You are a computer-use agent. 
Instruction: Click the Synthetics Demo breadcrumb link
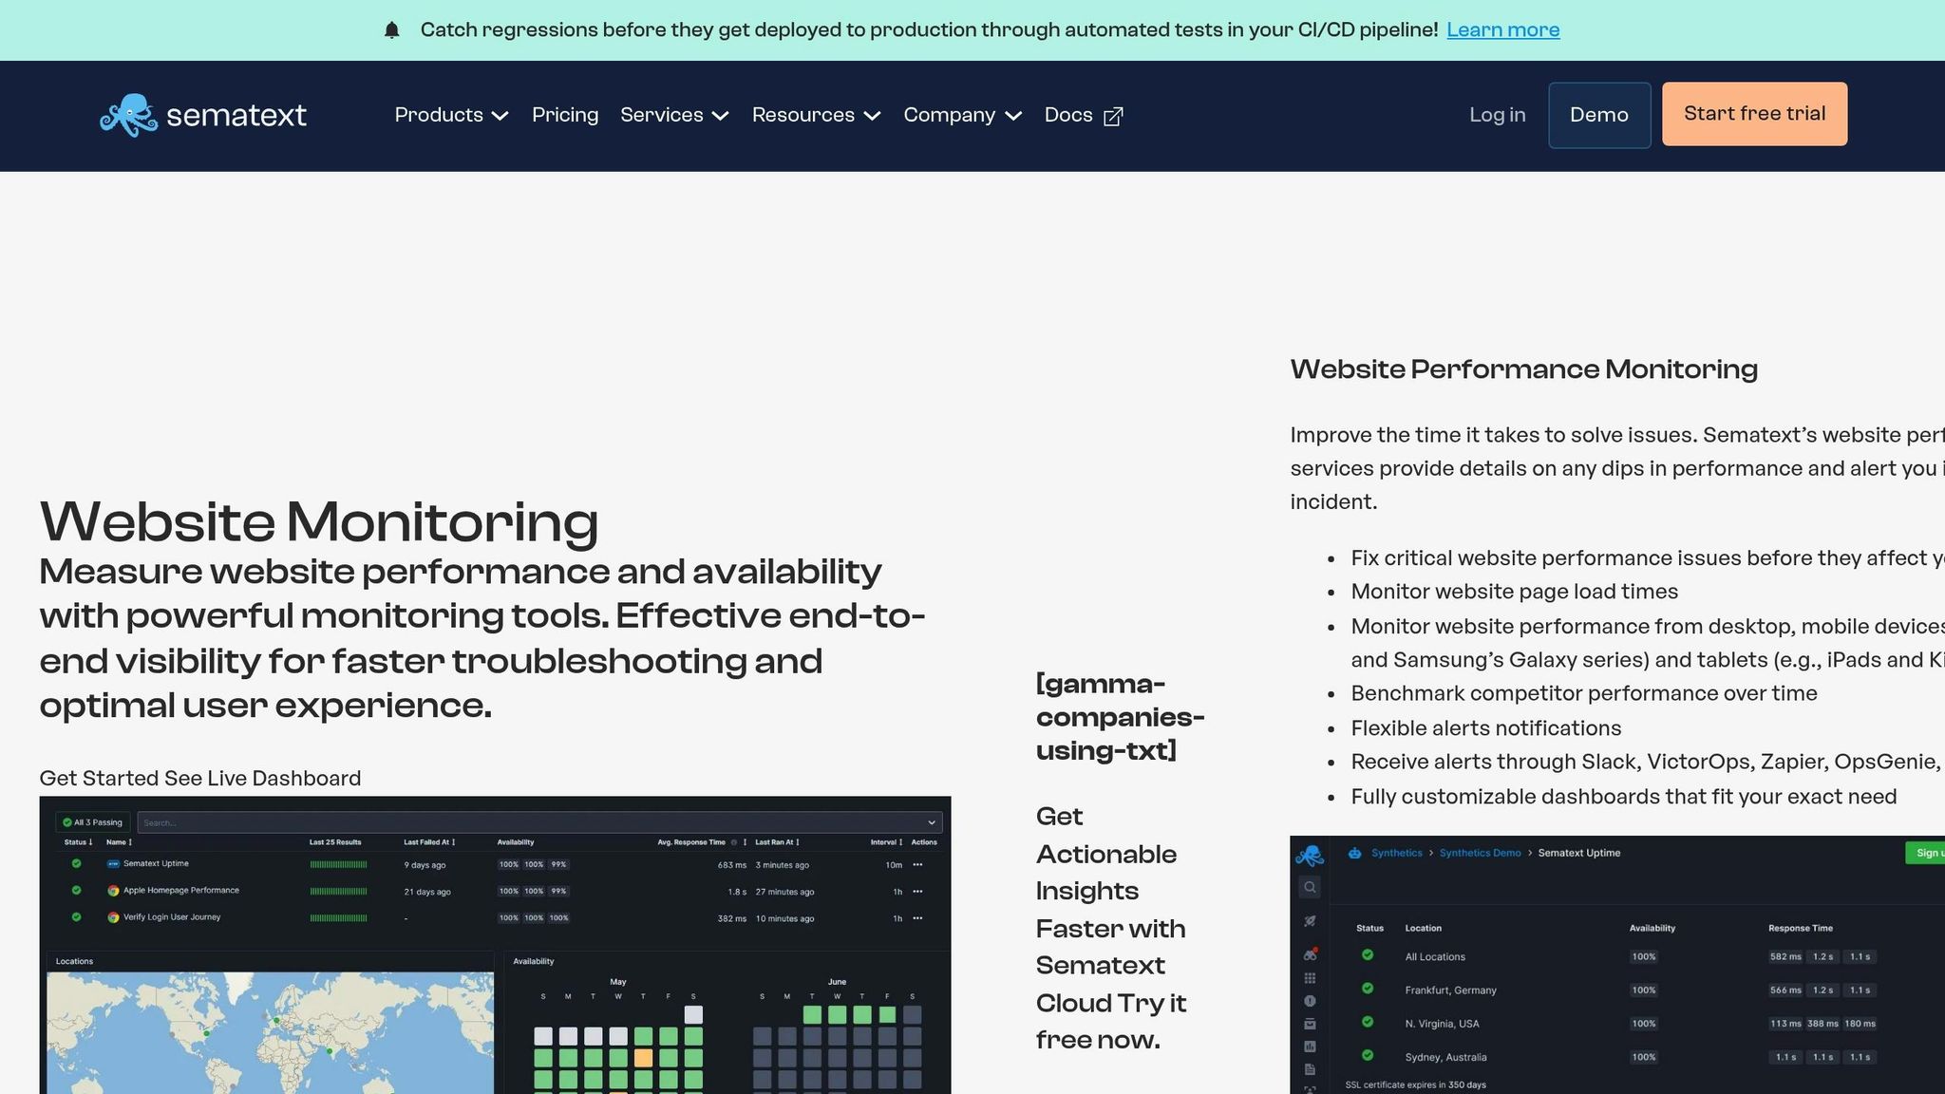[1481, 853]
